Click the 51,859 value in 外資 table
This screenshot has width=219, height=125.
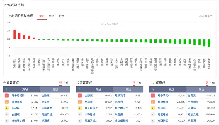pyautogui.click(x=35, y=96)
